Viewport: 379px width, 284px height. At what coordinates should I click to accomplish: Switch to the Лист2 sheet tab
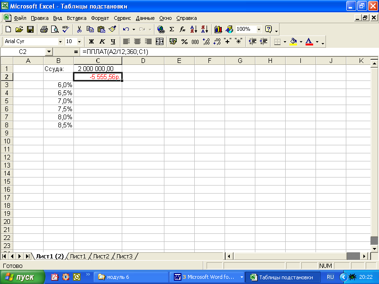point(101,256)
